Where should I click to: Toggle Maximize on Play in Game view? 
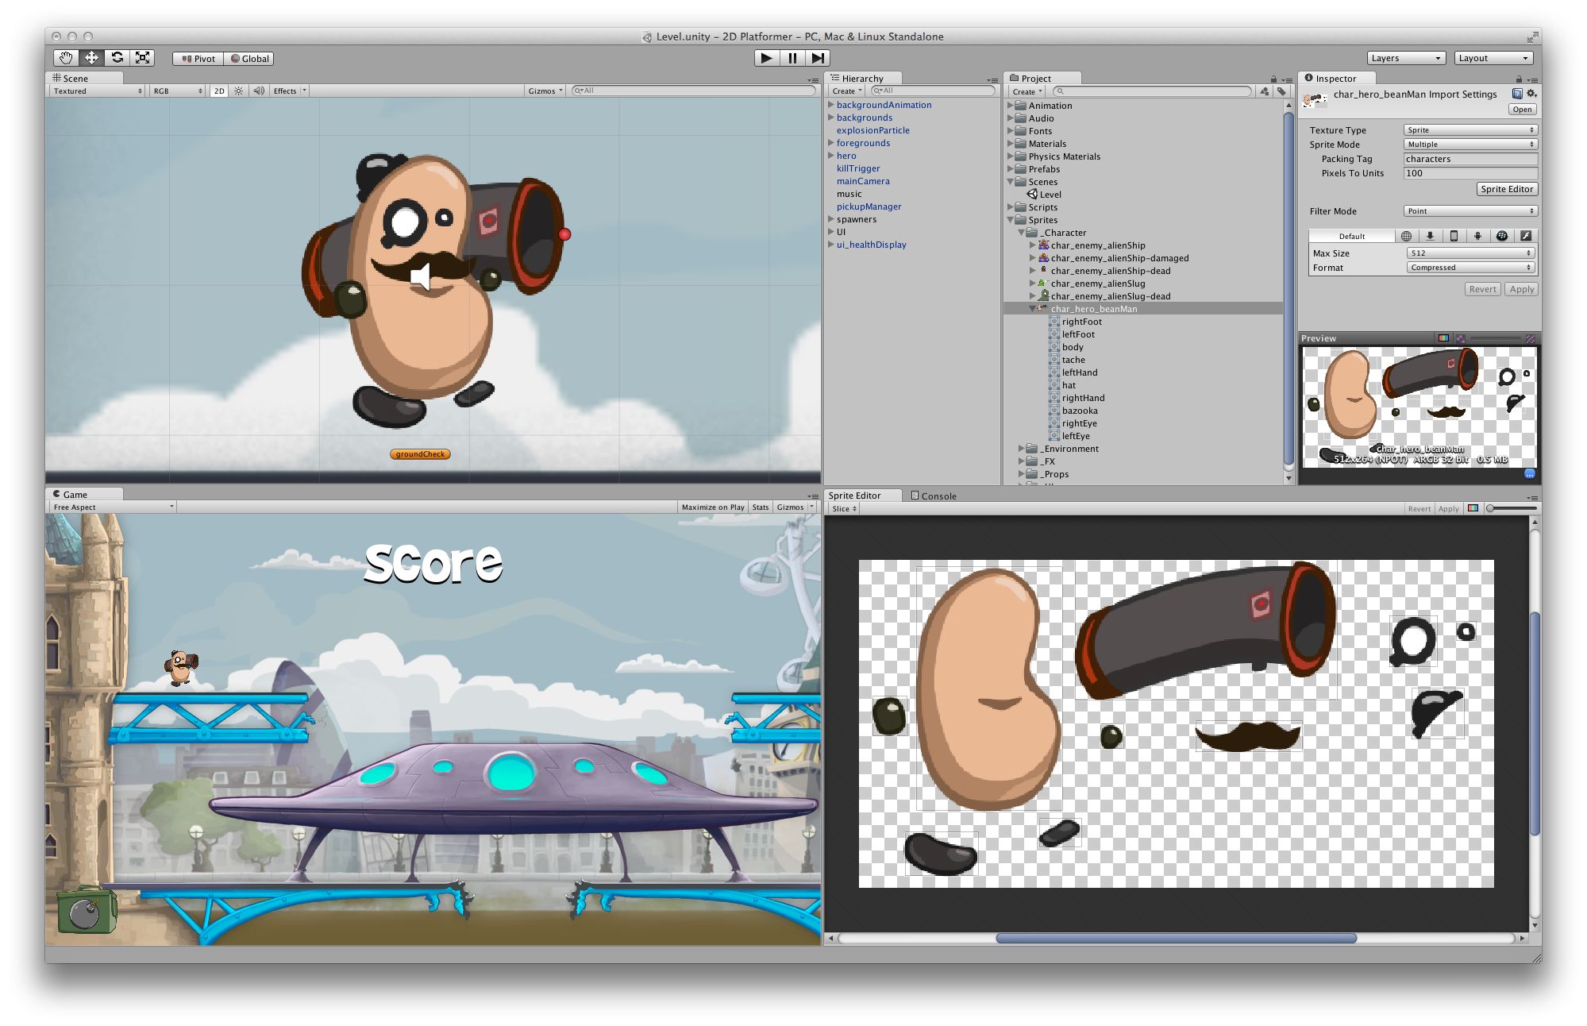[x=712, y=507]
